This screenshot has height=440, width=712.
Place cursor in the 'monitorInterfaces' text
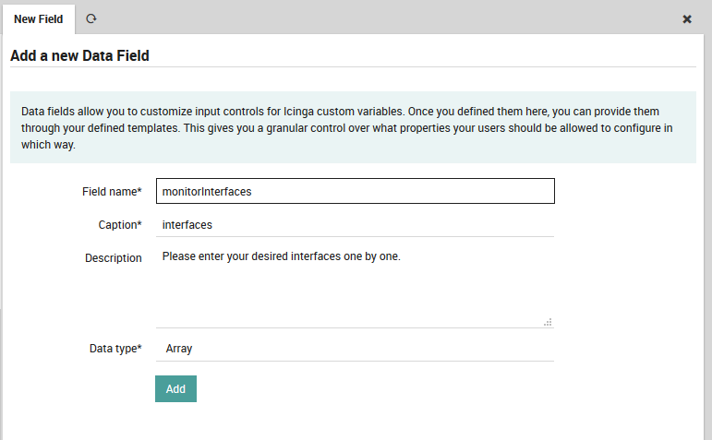[207, 191]
